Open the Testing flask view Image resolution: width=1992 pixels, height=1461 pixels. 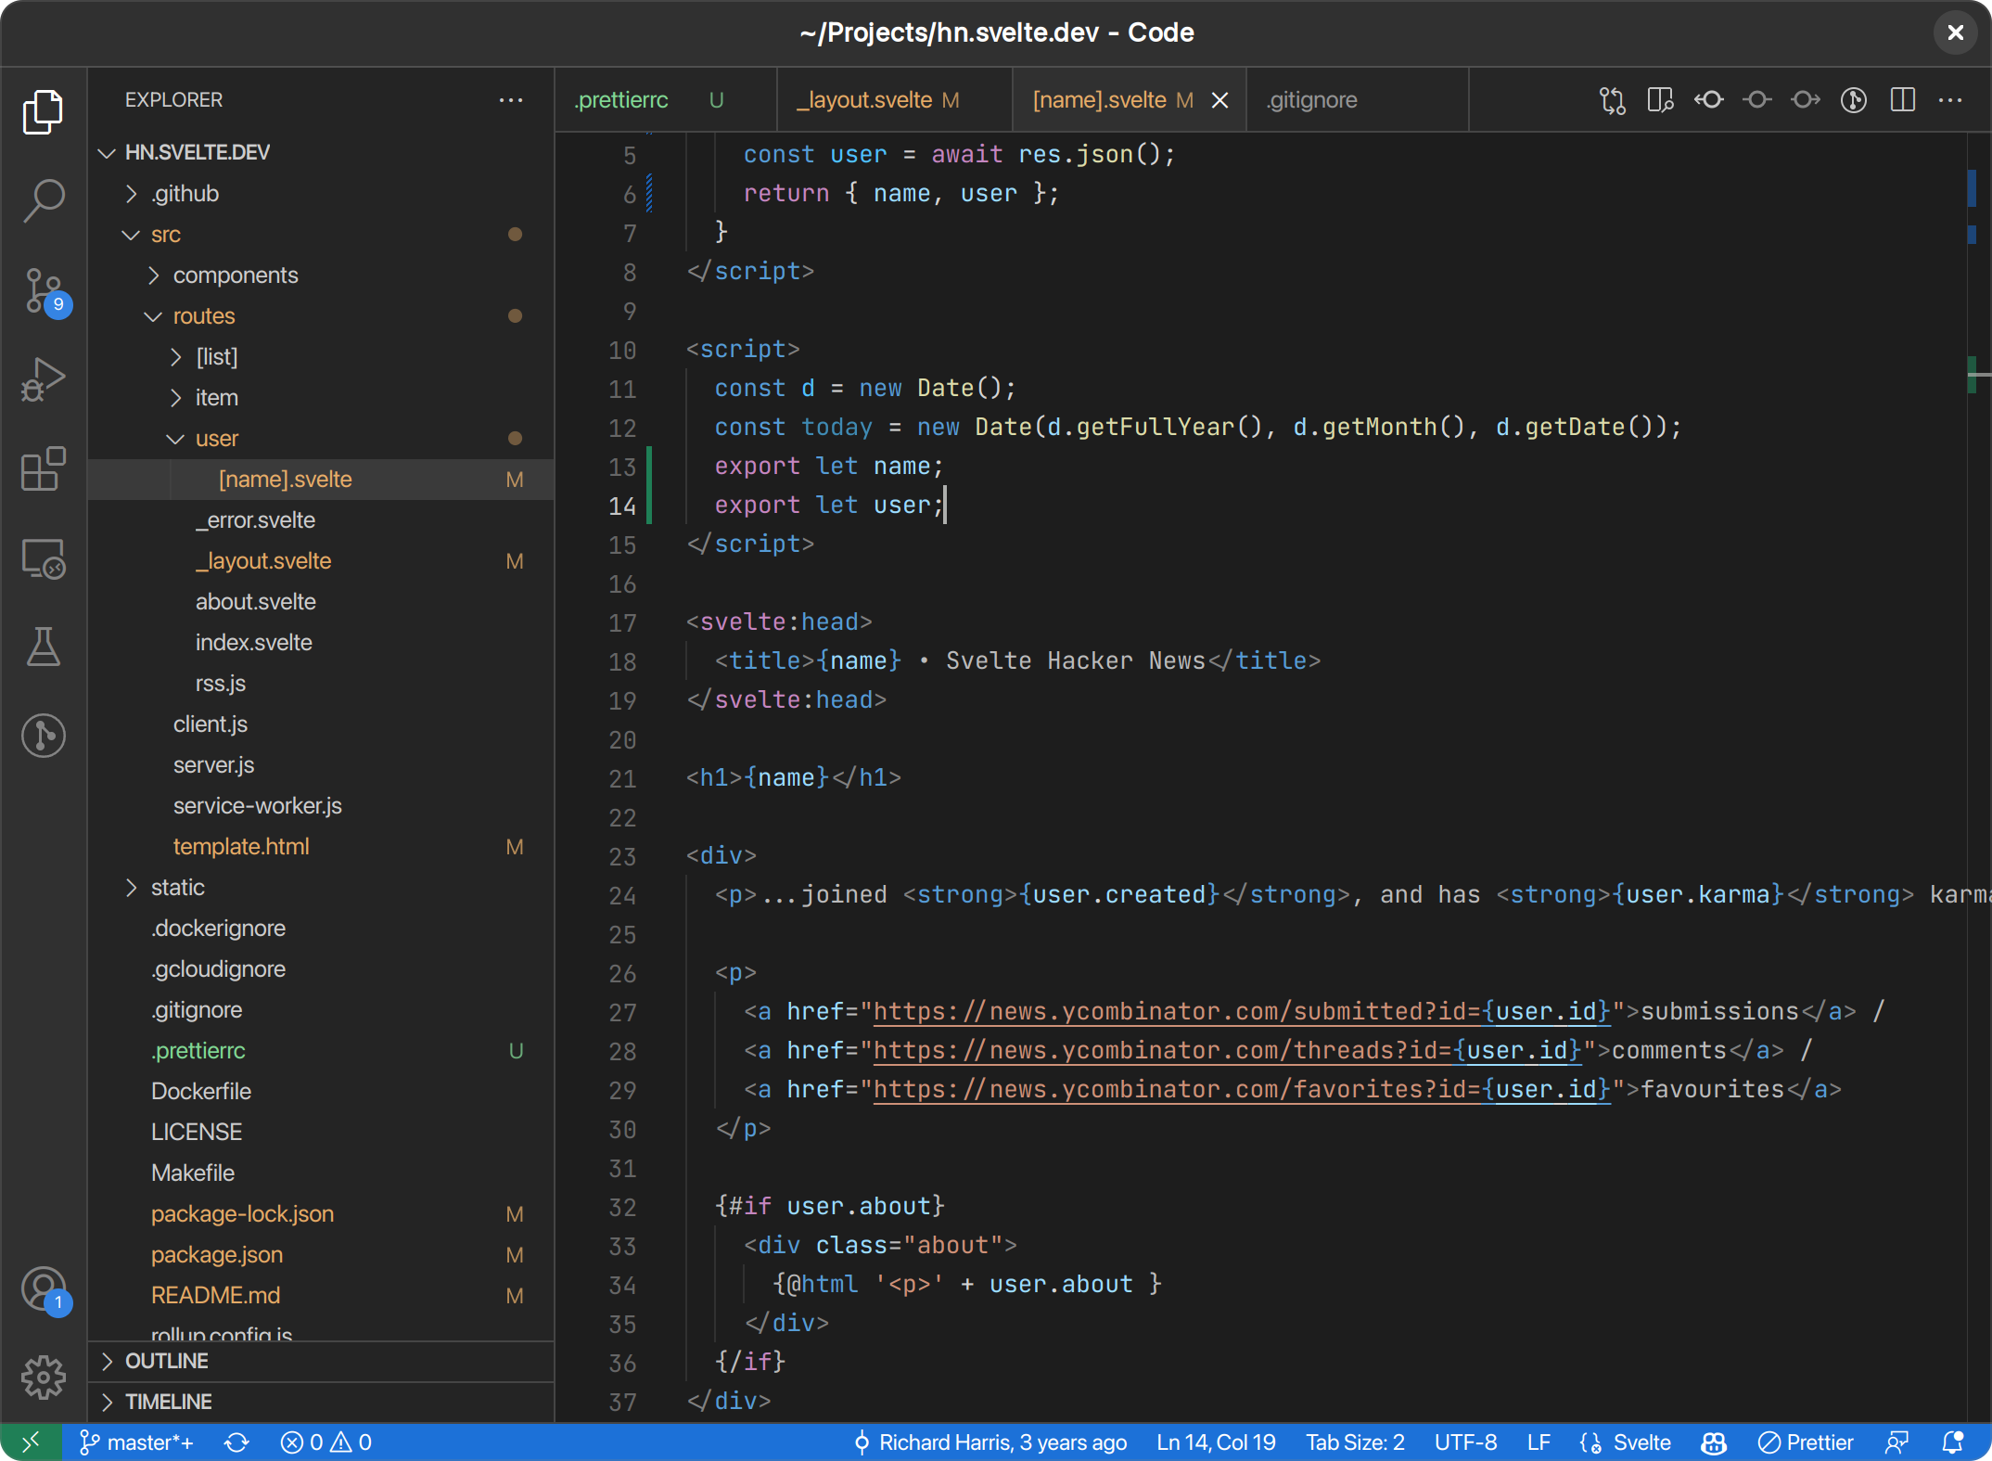(x=44, y=647)
